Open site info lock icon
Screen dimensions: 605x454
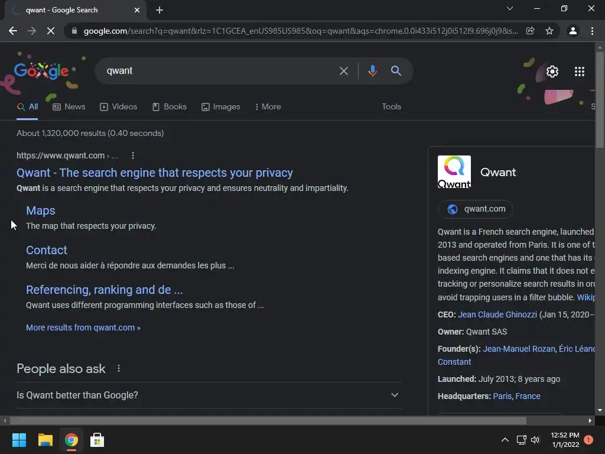[x=74, y=31]
